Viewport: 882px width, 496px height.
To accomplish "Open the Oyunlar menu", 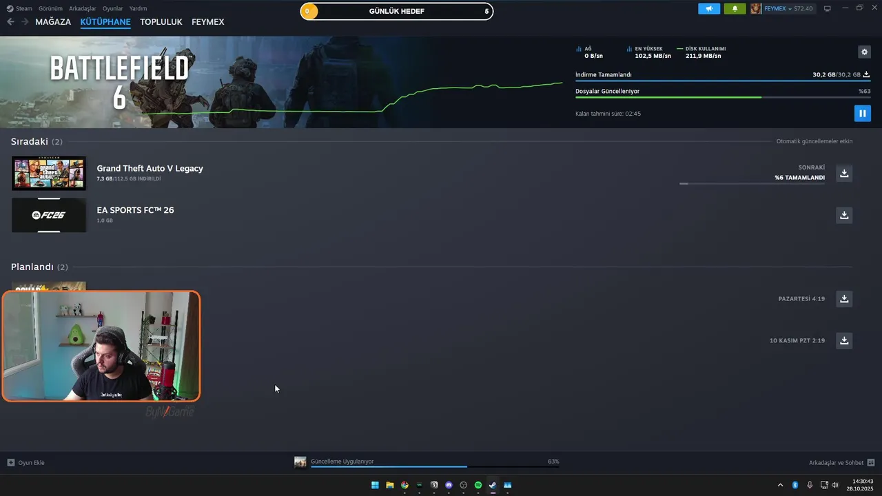I will pos(112,9).
